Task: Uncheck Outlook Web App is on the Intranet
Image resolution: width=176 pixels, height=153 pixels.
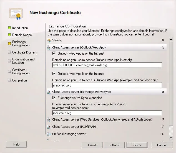Action: [x=54, y=53]
